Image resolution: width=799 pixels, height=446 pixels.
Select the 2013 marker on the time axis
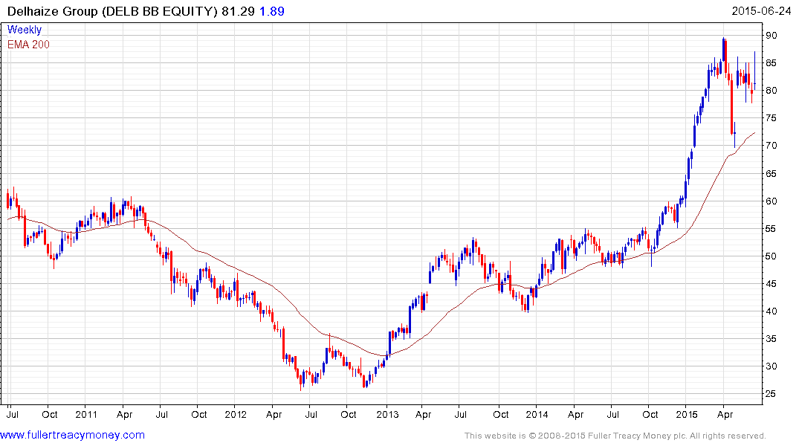click(x=386, y=413)
